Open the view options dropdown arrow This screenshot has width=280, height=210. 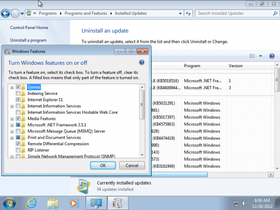pyautogui.click(x=261, y=56)
